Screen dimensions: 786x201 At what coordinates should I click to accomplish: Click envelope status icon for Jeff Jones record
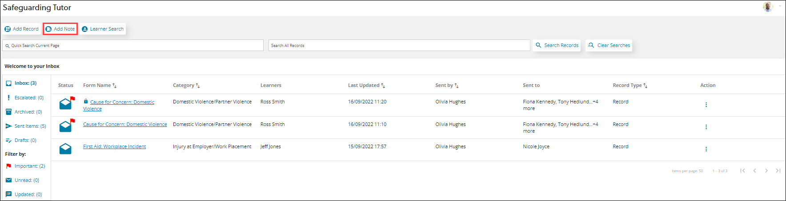[x=65, y=149]
